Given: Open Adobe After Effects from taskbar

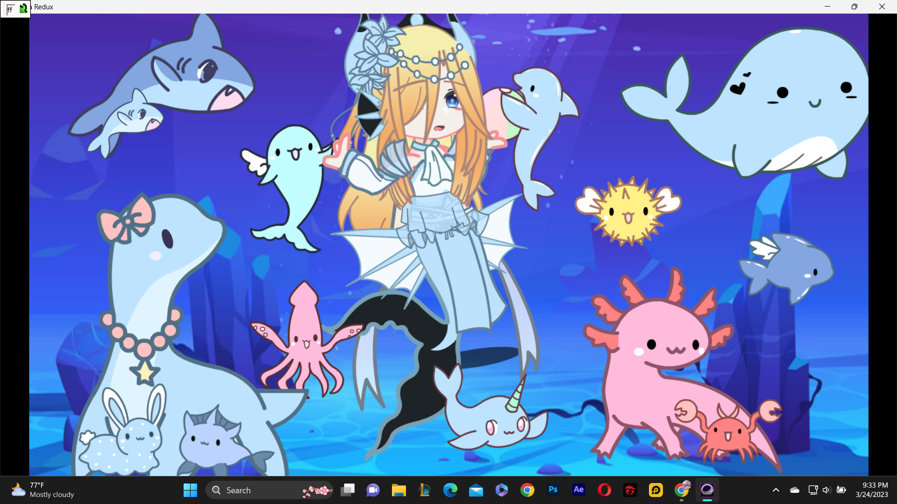Looking at the screenshot, I should 578,490.
